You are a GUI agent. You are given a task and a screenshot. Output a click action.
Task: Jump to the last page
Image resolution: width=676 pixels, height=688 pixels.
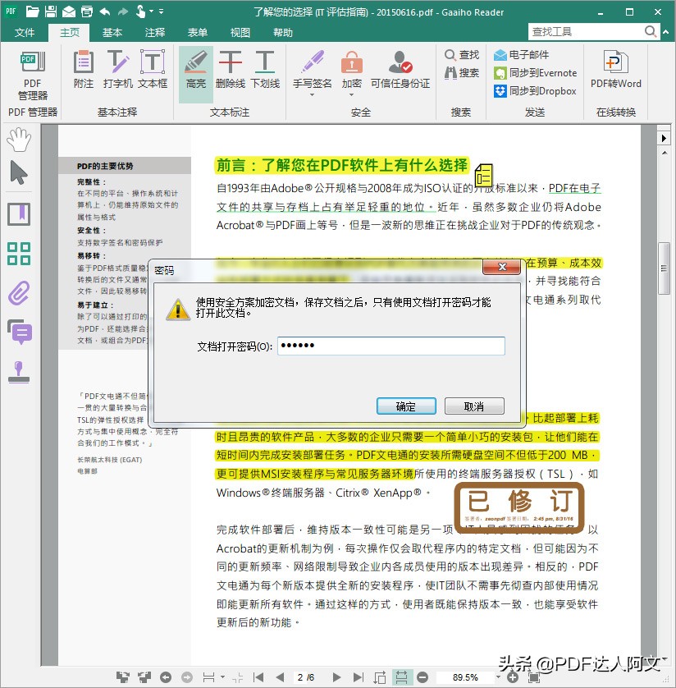359,677
